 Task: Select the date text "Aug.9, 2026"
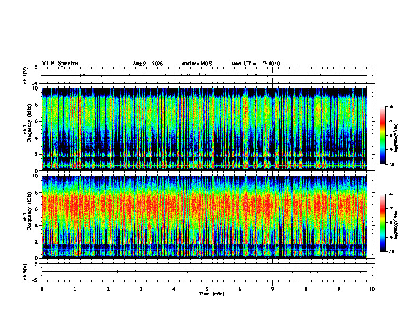point(148,64)
